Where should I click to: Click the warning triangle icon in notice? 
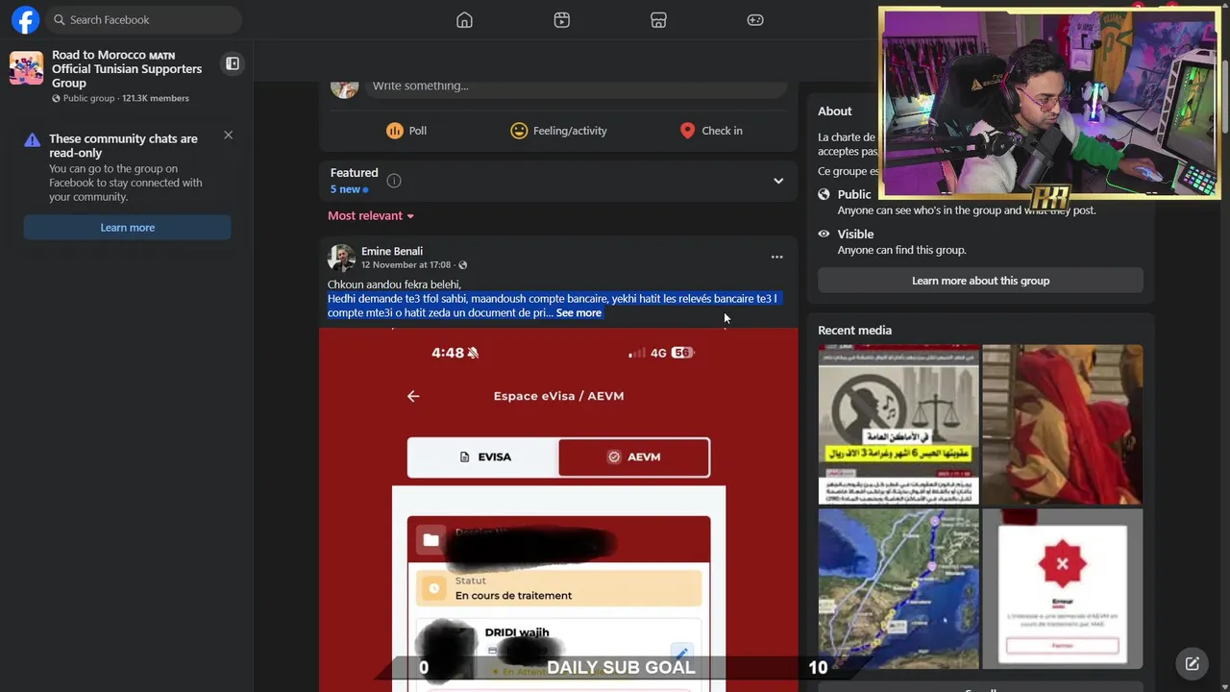click(32, 140)
